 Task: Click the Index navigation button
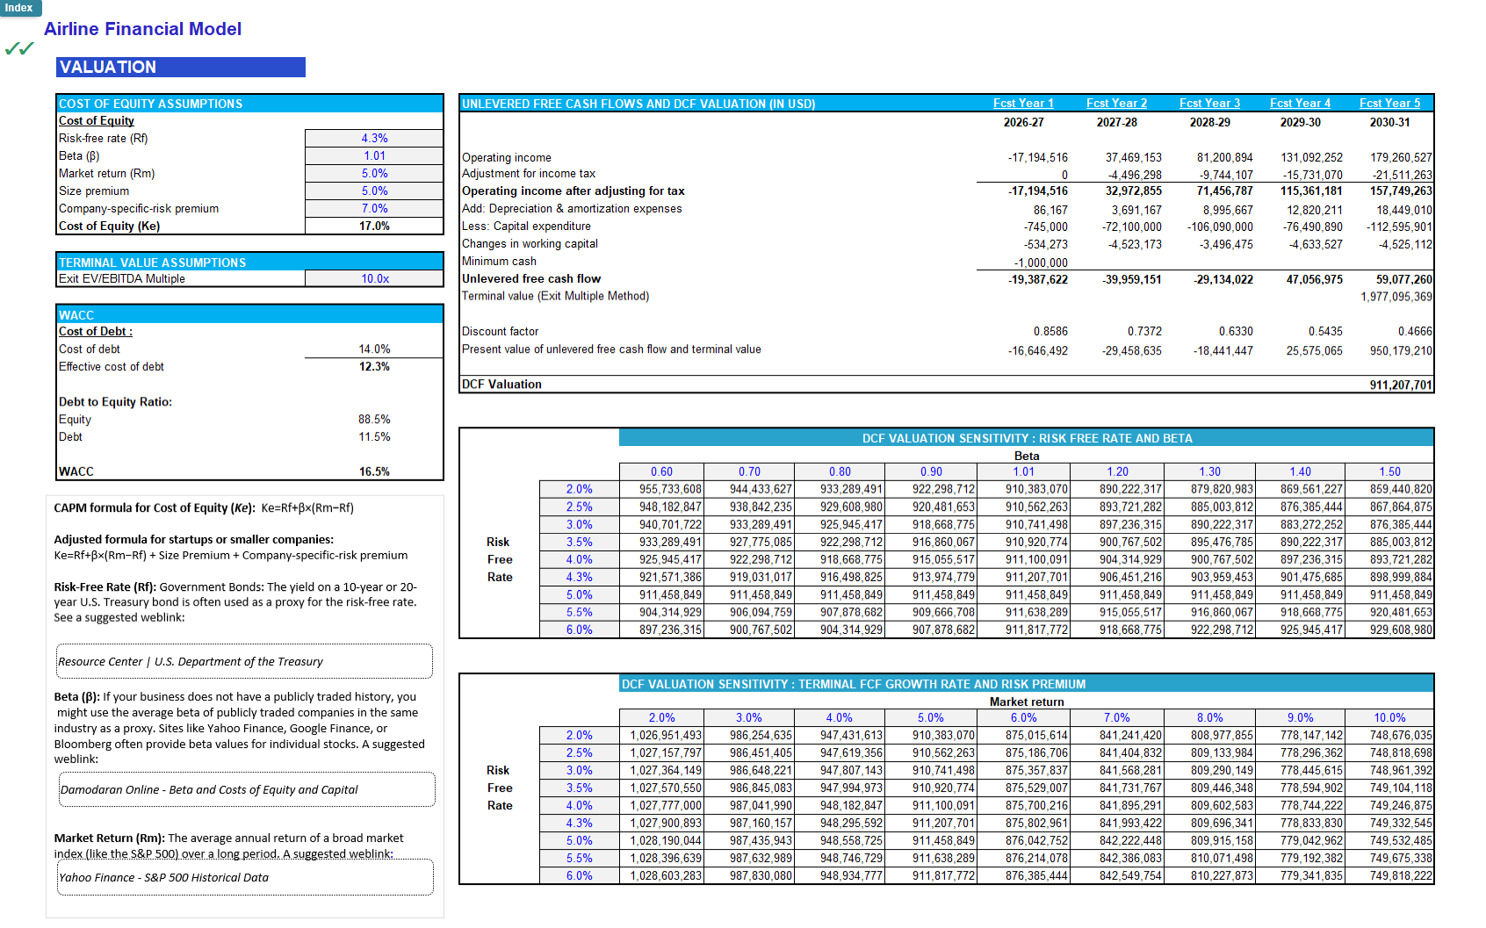tap(19, 8)
